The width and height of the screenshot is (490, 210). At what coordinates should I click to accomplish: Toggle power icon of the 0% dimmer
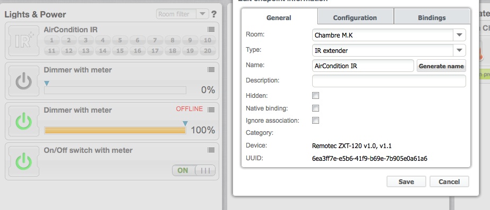coord(24,81)
